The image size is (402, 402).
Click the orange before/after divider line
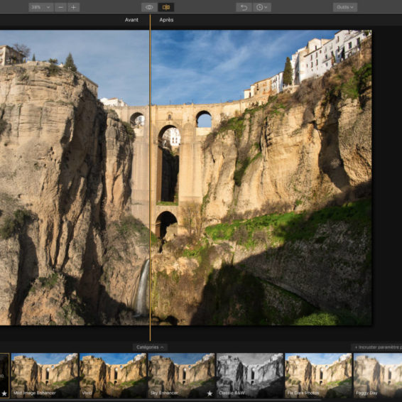coord(150,177)
